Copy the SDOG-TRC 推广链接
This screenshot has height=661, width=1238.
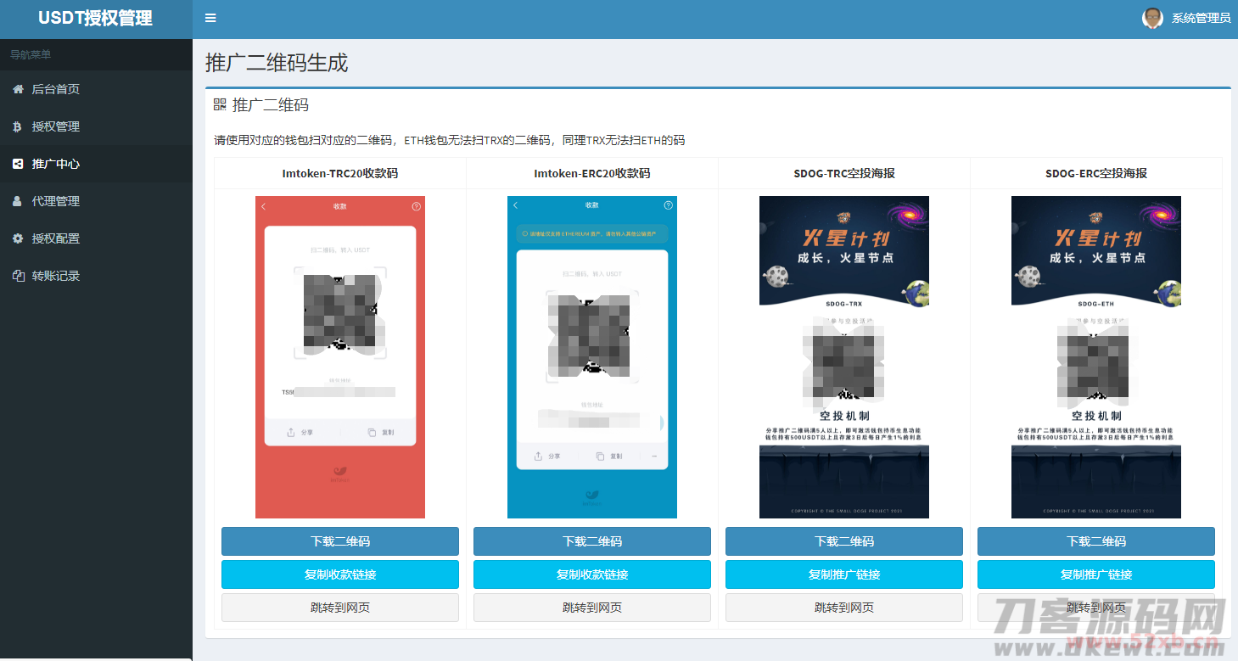coord(843,574)
